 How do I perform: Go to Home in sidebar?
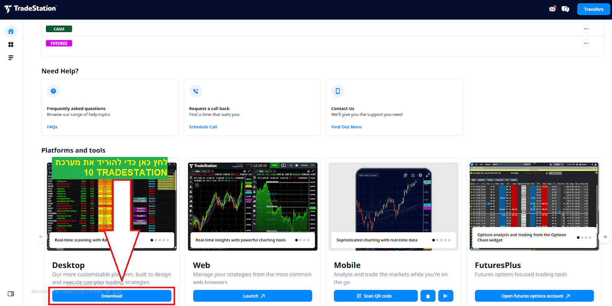[x=11, y=31]
